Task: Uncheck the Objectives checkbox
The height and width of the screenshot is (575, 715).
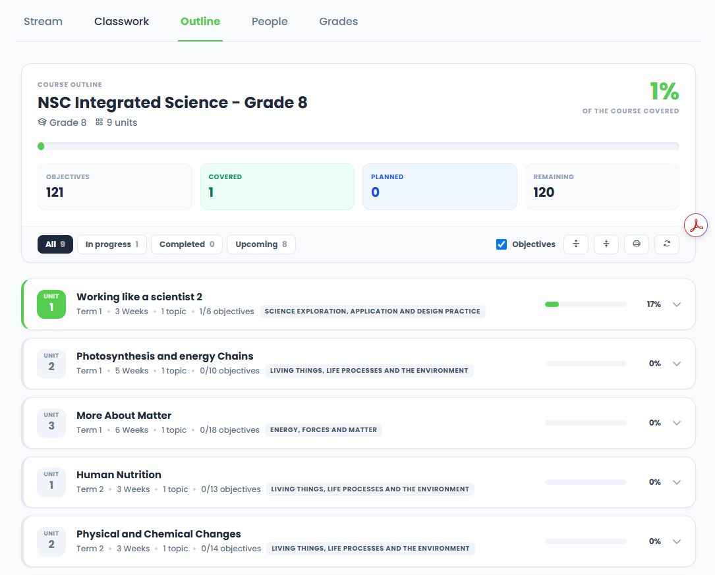Action: pyautogui.click(x=501, y=244)
